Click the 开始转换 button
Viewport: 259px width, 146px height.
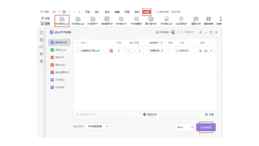point(206,128)
